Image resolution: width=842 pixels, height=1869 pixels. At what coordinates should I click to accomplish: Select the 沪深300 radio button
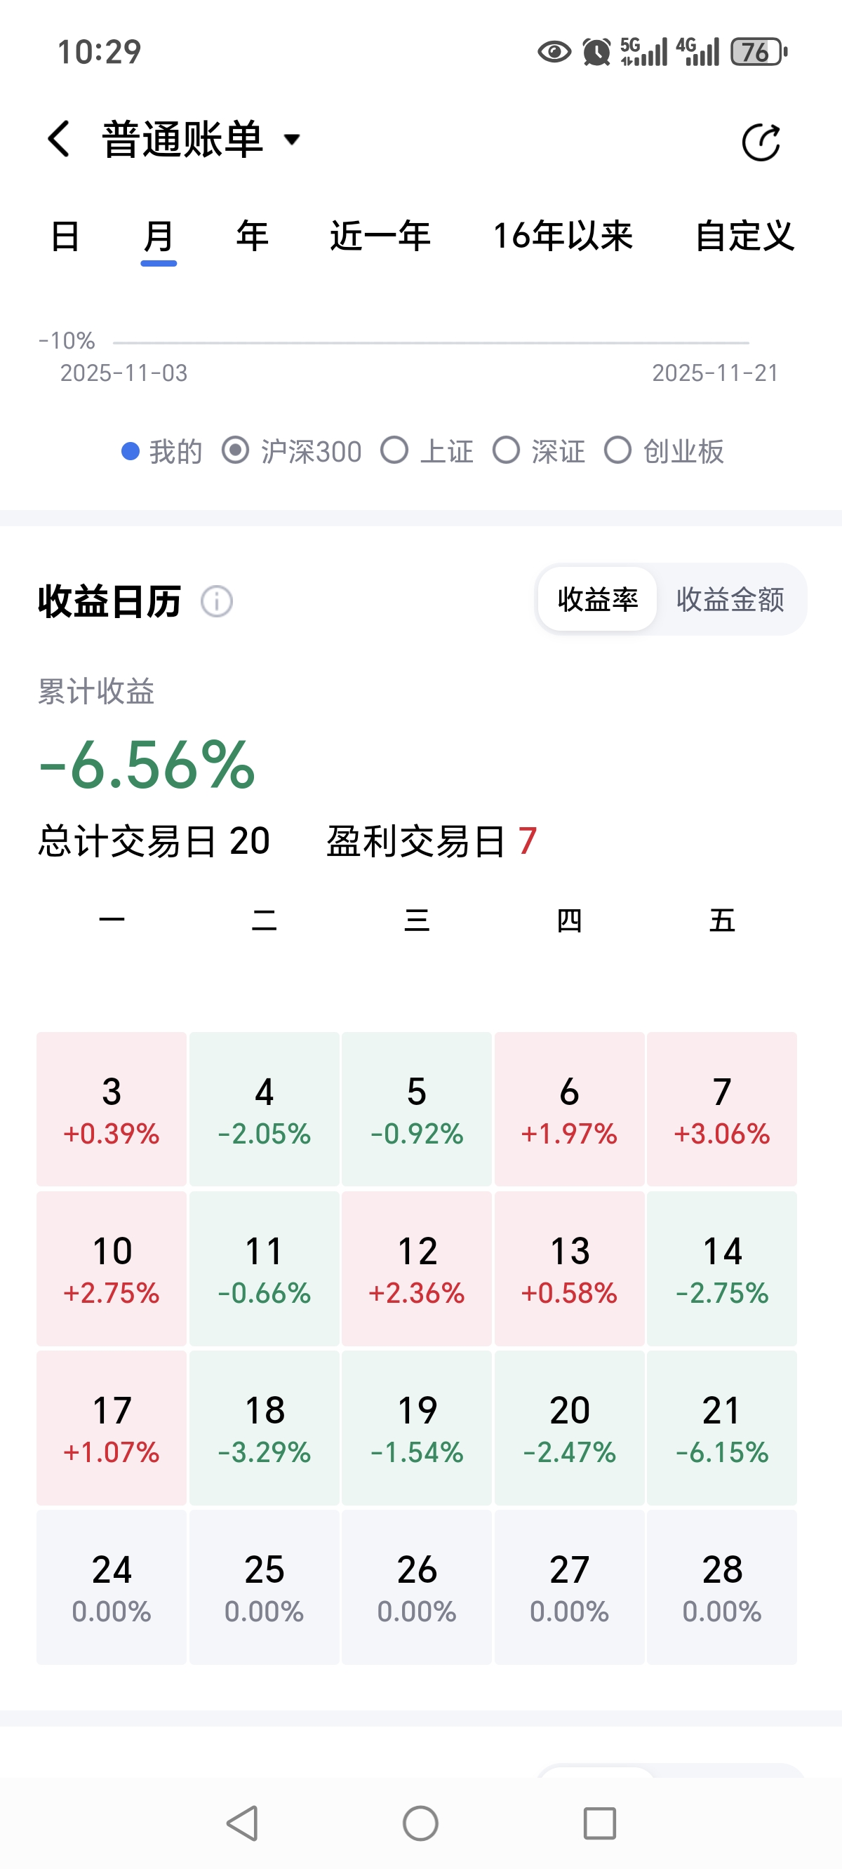(235, 450)
